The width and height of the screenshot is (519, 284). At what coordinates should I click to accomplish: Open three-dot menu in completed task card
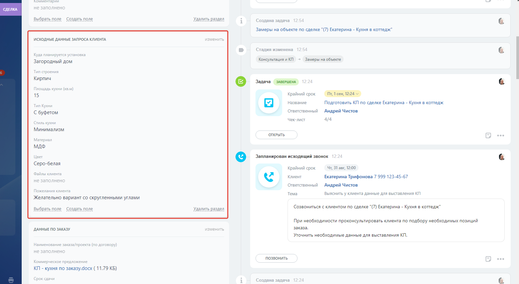(x=500, y=135)
